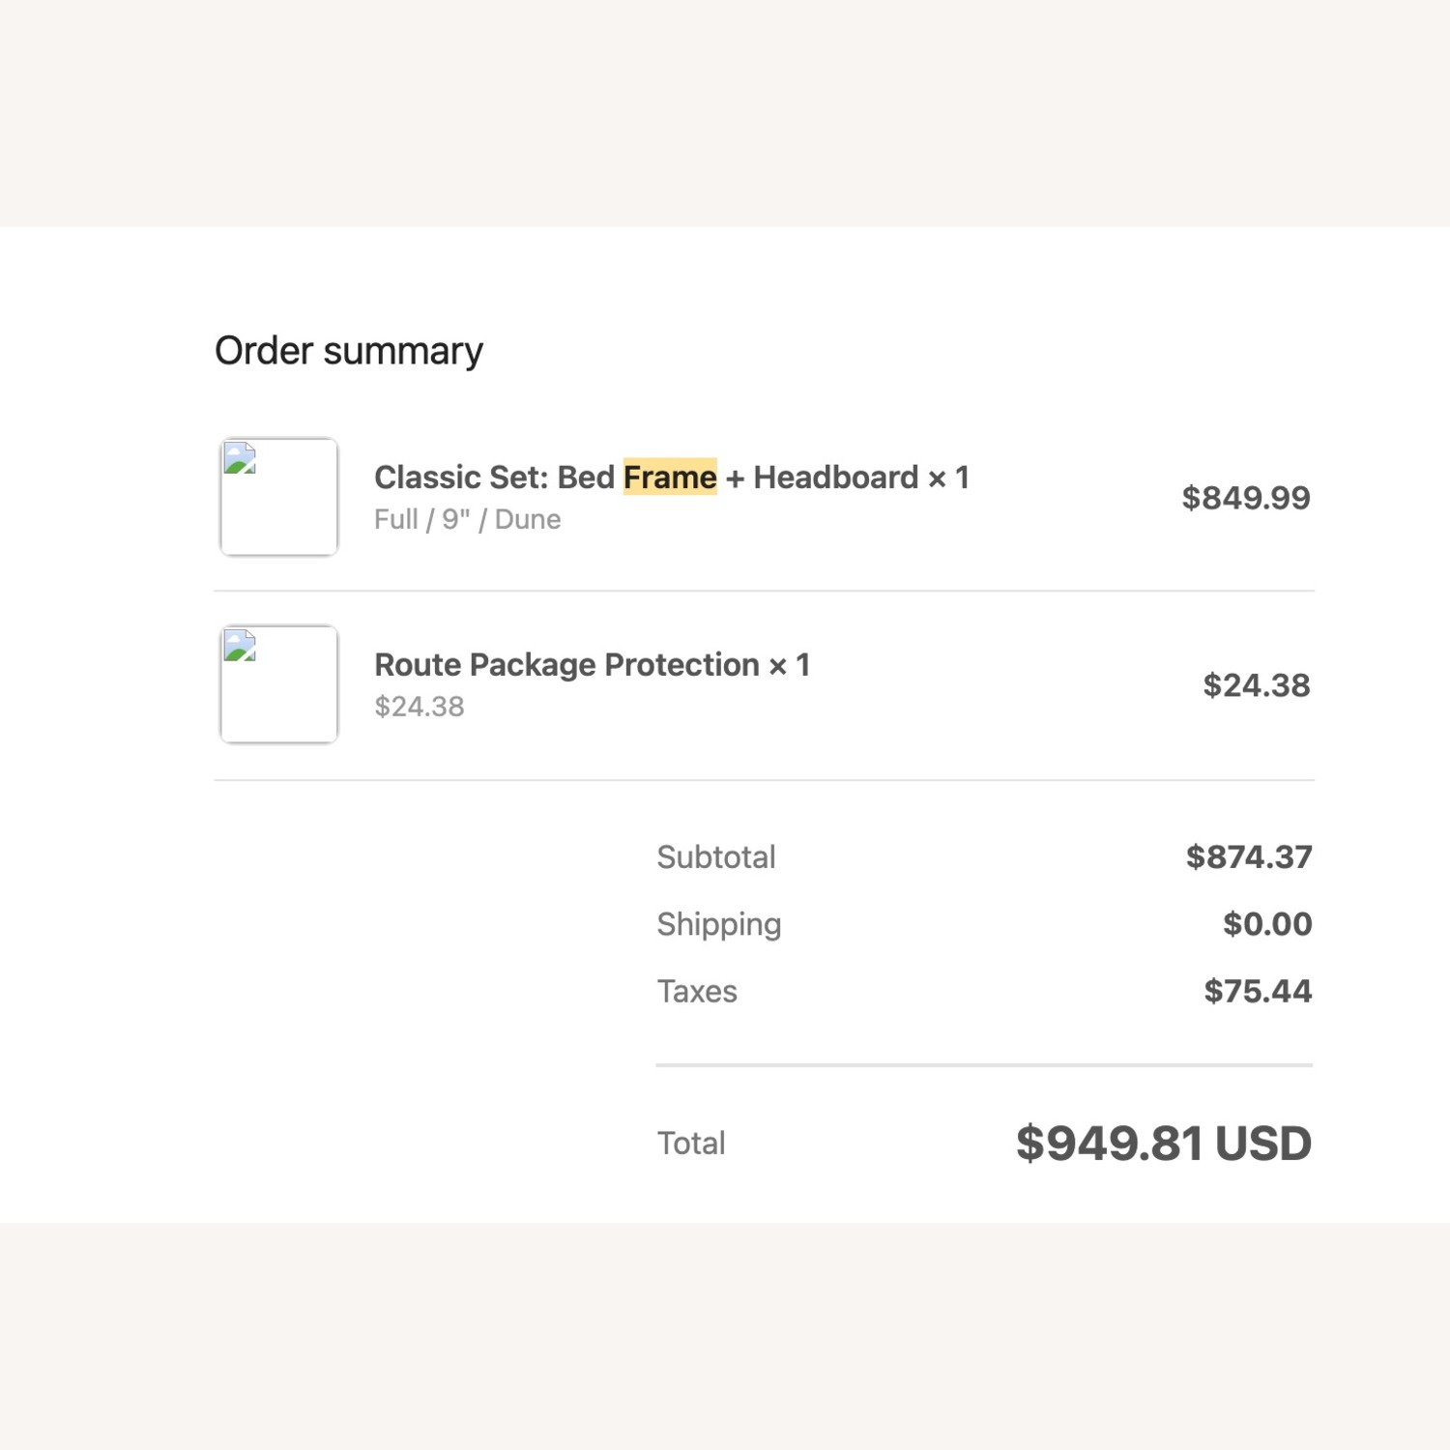Open the Classic Set Bed Frame thumbnail

click(x=279, y=497)
